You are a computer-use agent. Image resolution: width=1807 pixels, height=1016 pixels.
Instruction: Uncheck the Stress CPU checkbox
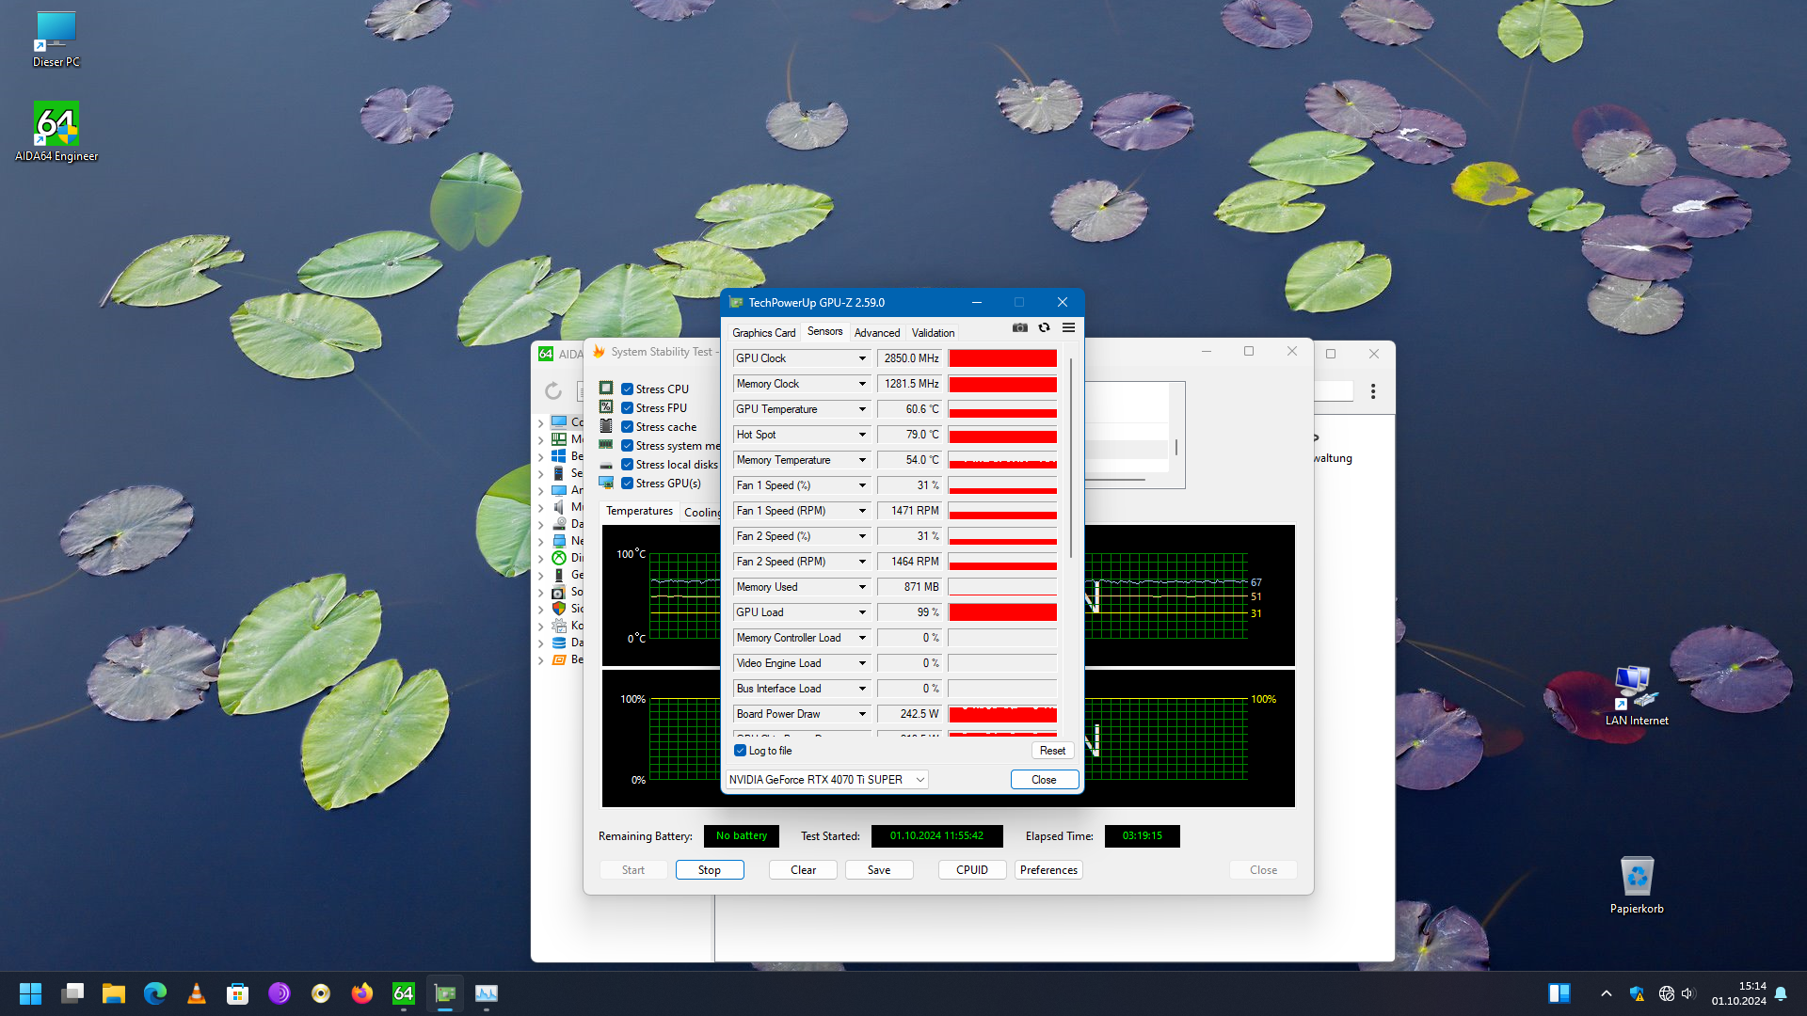pos(627,389)
